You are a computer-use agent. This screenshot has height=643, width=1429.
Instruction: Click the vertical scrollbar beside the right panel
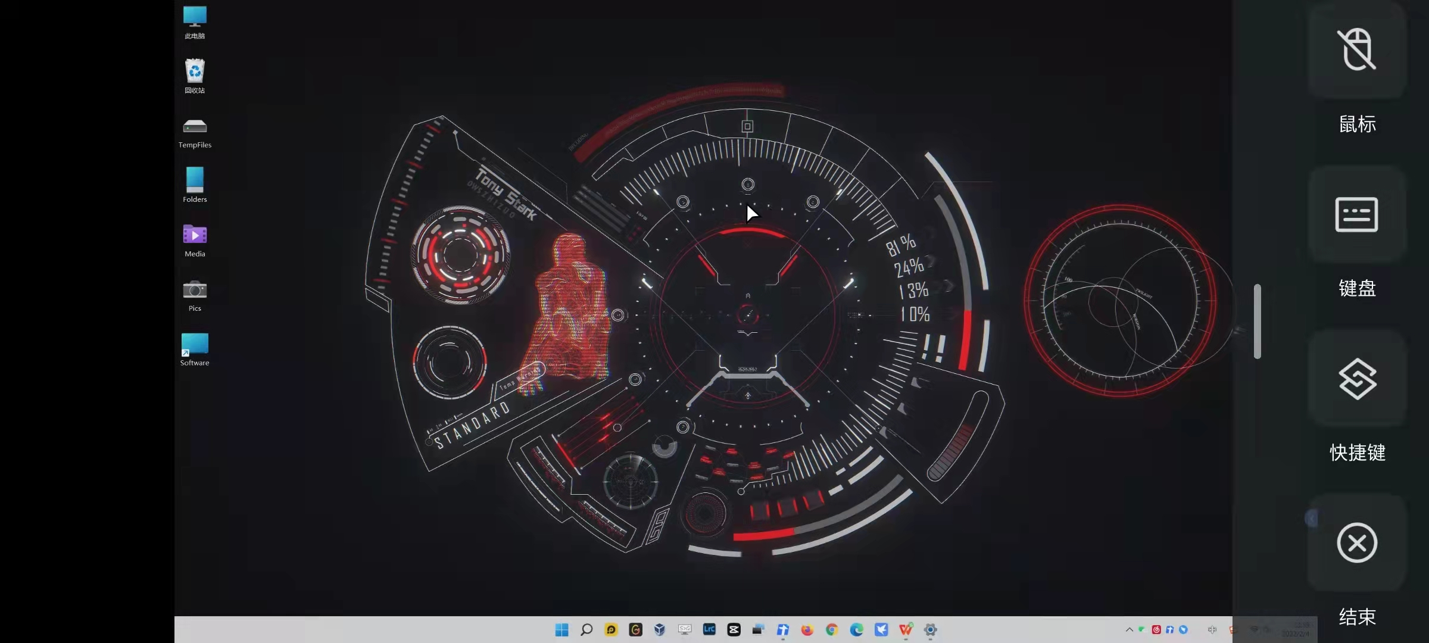coord(1258,321)
